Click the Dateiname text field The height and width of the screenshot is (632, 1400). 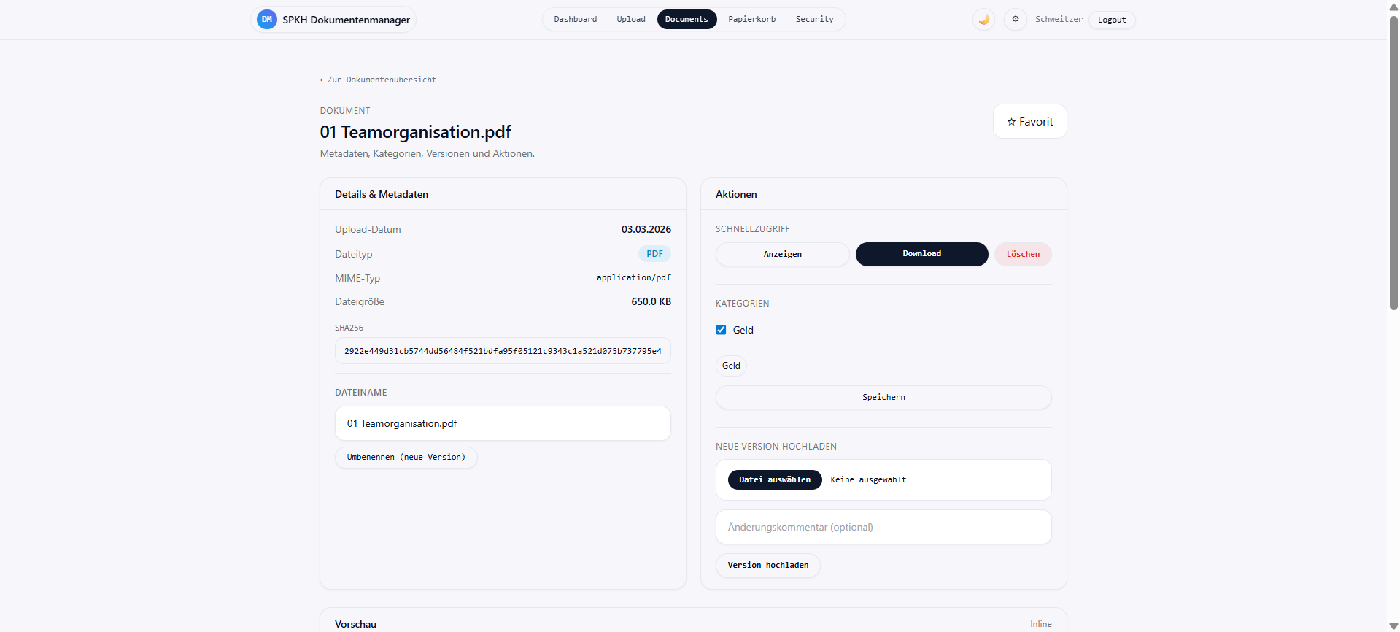[502, 423]
